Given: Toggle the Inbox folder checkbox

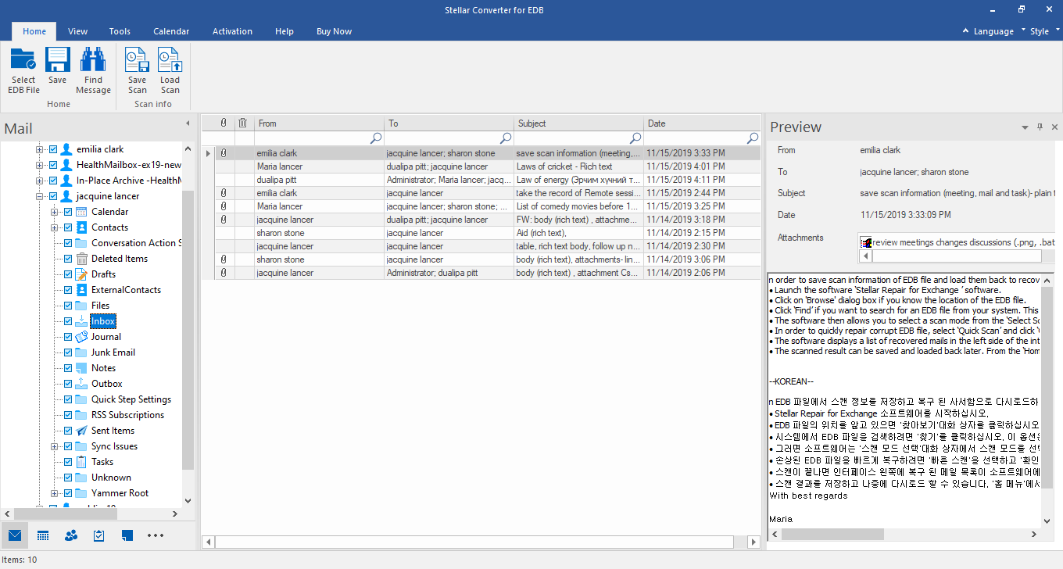Looking at the screenshot, I should 68,321.
